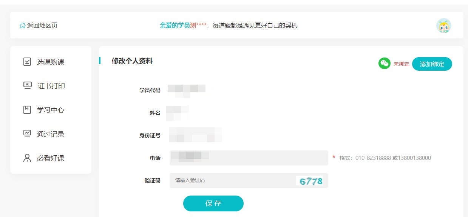Open the 通过记录 sidebar entry
Screen dimensions: 468x217
tap(46, 134)
